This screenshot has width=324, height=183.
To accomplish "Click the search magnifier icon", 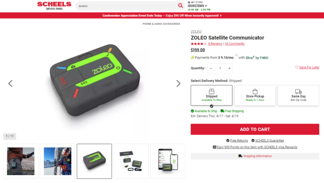I will (x=180, y=6).
